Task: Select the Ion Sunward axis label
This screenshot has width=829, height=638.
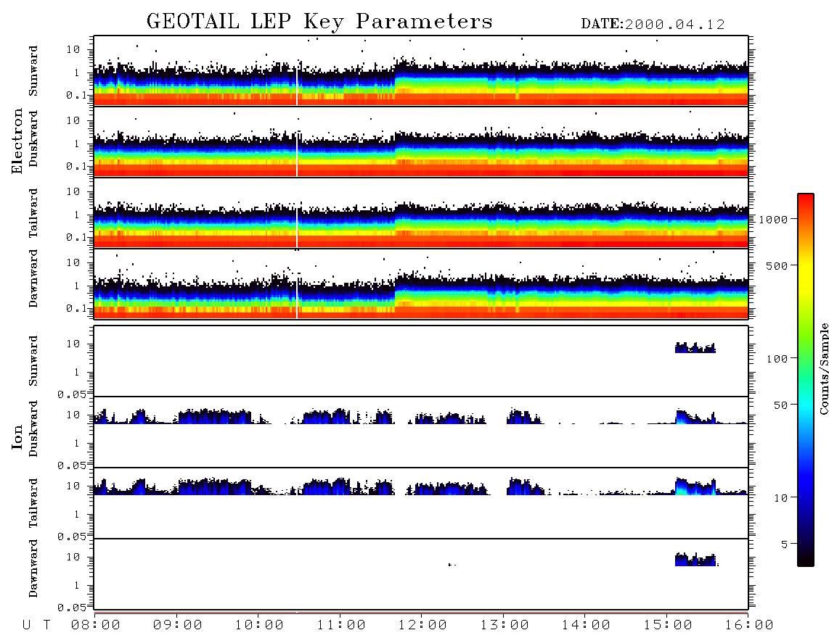Action: pos(33,361)
